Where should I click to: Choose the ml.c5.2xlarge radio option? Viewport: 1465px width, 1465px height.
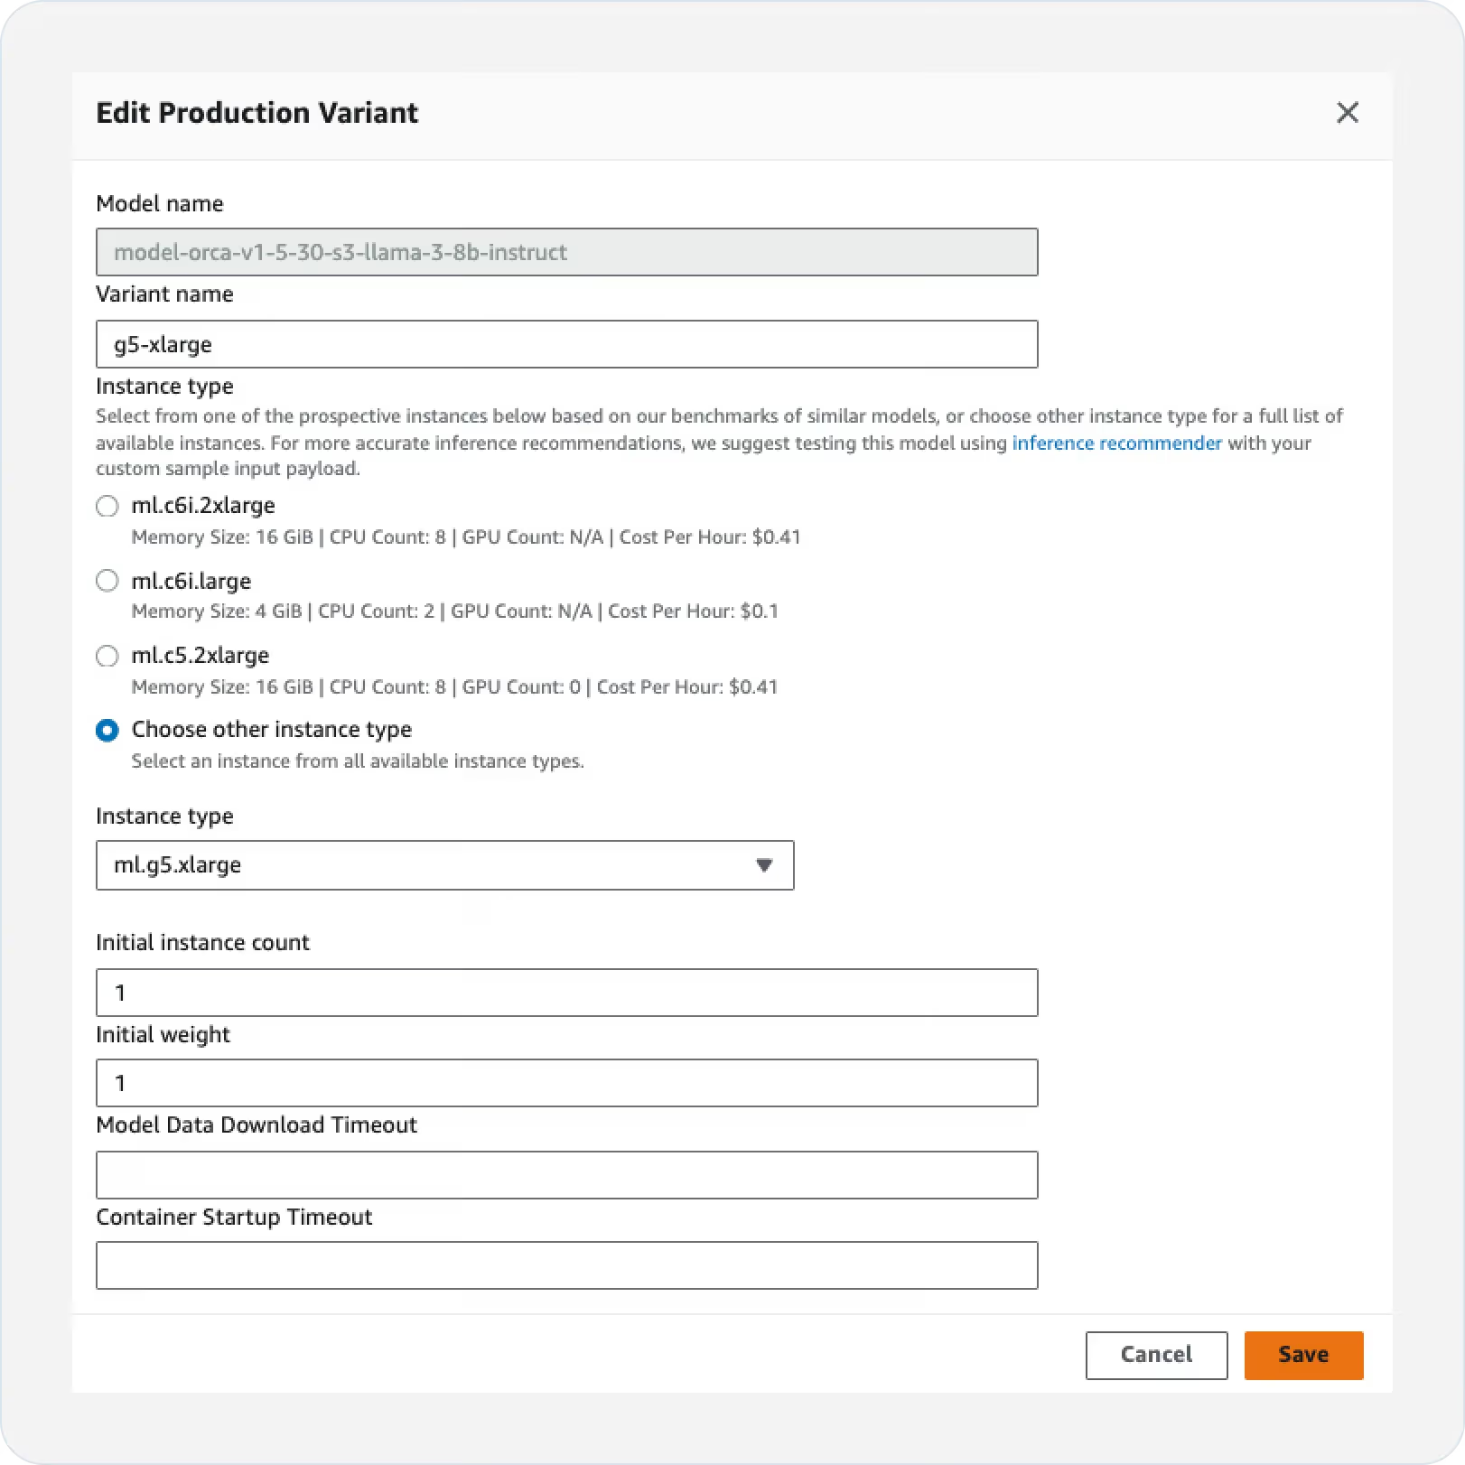107,656
